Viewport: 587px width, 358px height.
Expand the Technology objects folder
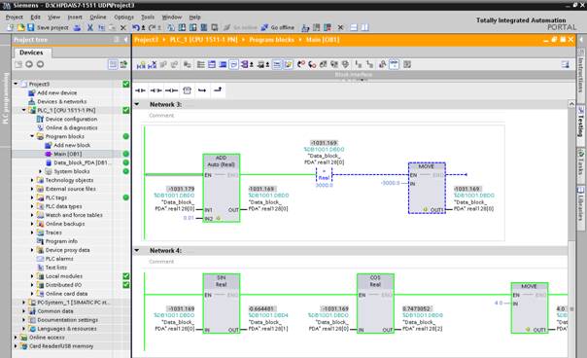pyautogui.click(x=32, y=180)
